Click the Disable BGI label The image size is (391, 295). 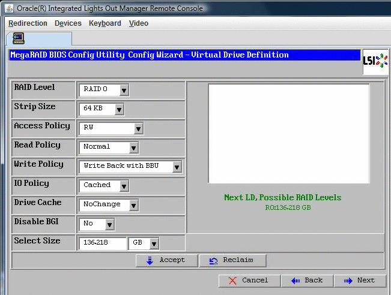[x=36, y=222]
